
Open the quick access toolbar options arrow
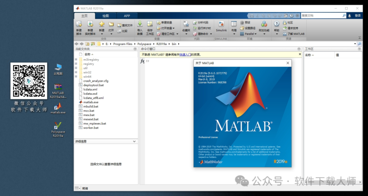pos(297,16)
